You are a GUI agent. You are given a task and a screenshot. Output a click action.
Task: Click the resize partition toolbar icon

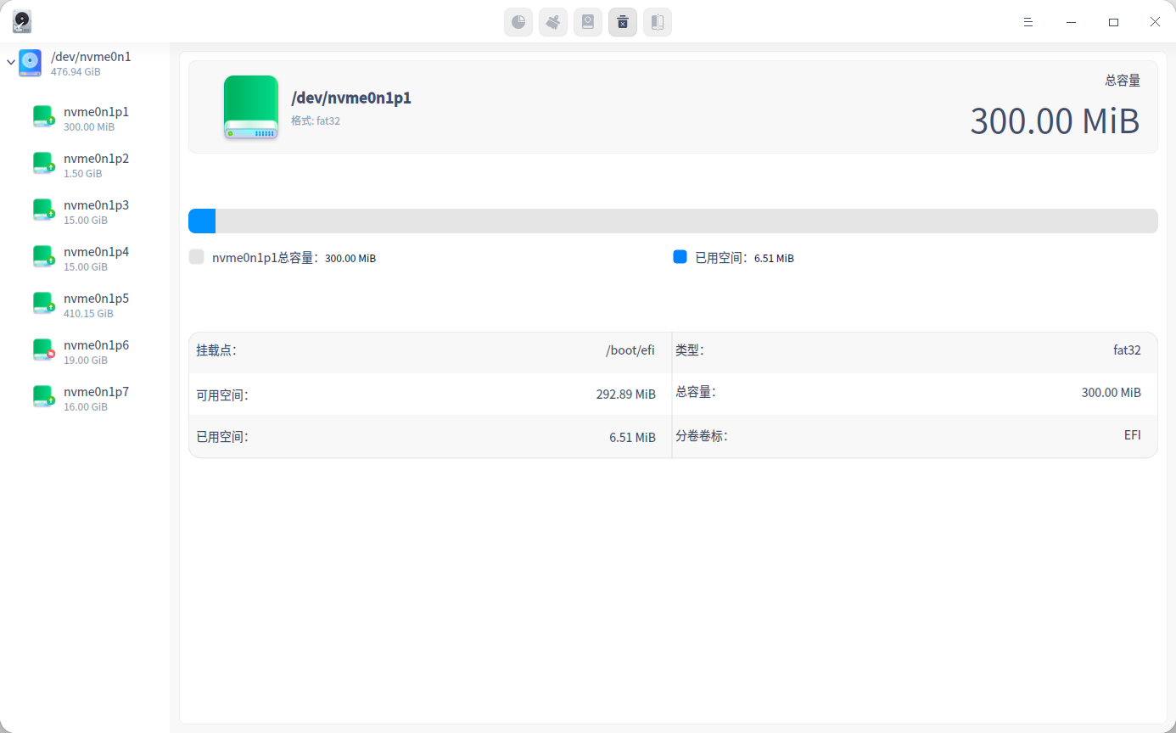[x=658, y=22]
